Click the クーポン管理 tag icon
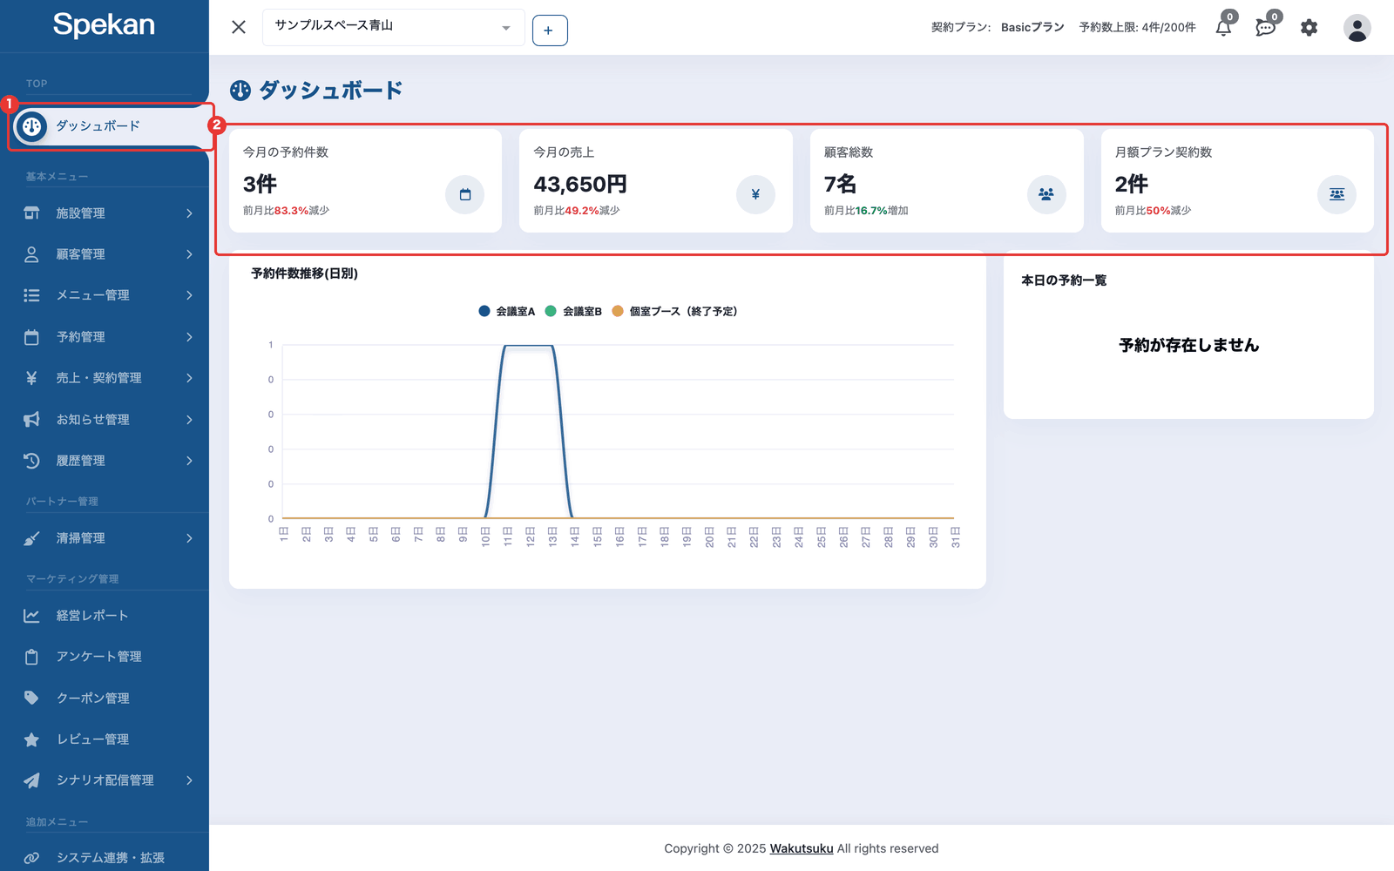The image size is (1394, 871). (x=31, y=698)
